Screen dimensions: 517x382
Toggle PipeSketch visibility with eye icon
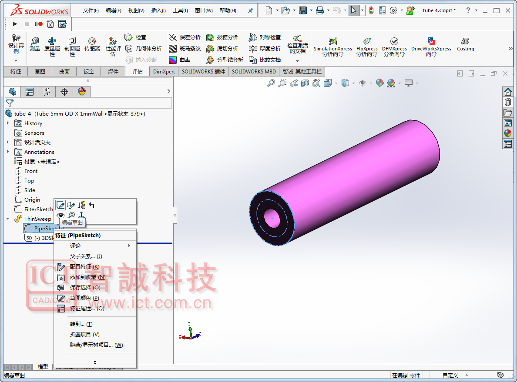60,215
